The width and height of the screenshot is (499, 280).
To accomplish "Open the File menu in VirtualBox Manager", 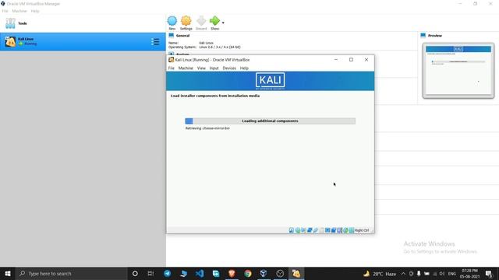I will click(x=5, y=11).
